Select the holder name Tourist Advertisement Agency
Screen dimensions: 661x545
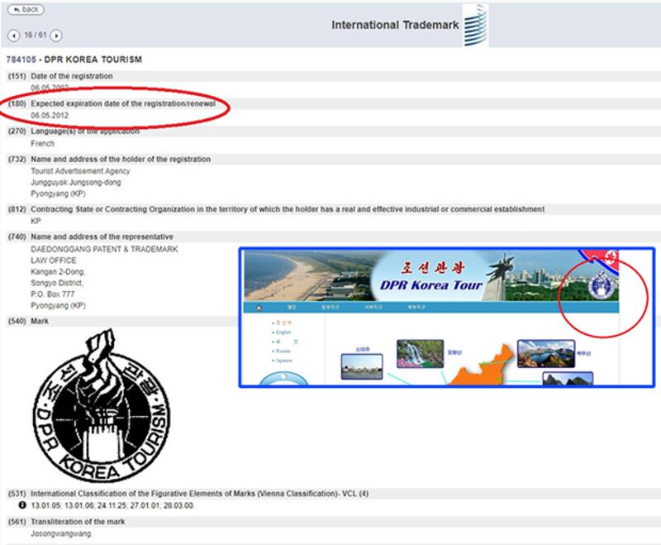80,171
